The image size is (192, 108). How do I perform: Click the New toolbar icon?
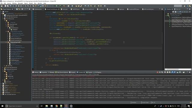click(x=2, y=6)
